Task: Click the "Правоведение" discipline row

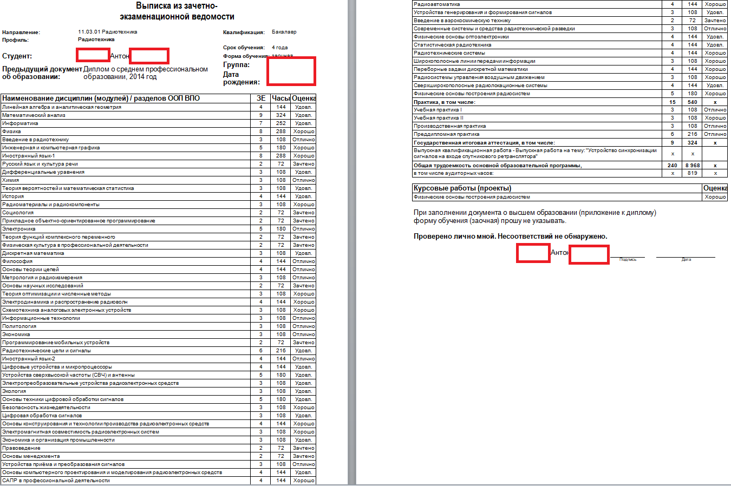Action: [158, 448]
